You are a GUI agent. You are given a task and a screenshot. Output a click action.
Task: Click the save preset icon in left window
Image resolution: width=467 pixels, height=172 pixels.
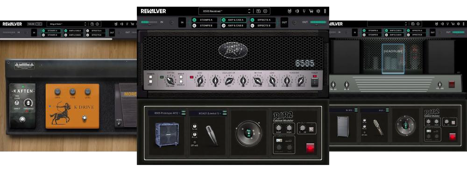click(x=92, y=24)
